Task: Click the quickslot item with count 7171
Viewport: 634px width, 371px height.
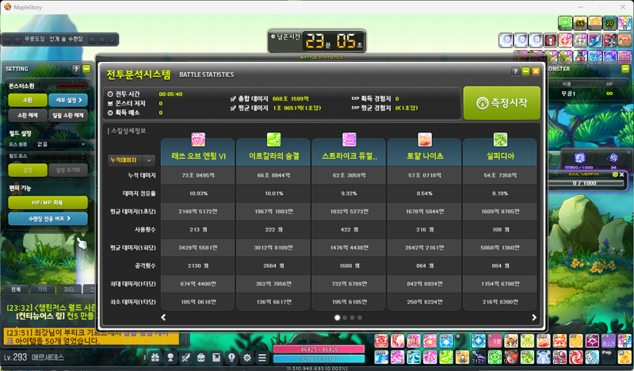Action: [x=479, y=357]
